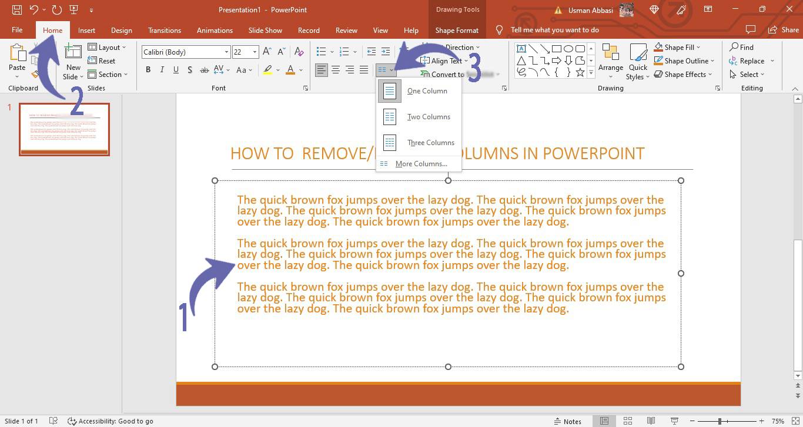This screenshot has width=803, height=427.
Task: Open the Animations tab
Action: (215, 30)
